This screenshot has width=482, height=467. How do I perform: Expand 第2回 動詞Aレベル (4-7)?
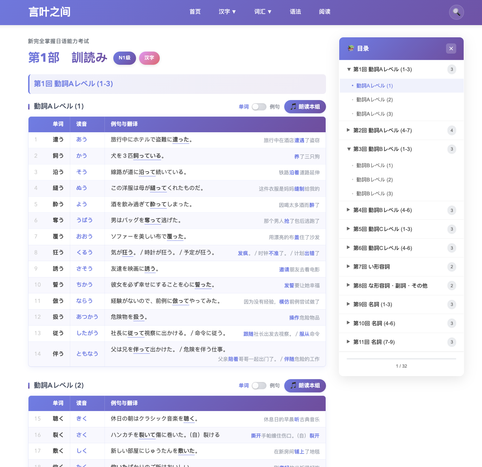coord(401,130)
